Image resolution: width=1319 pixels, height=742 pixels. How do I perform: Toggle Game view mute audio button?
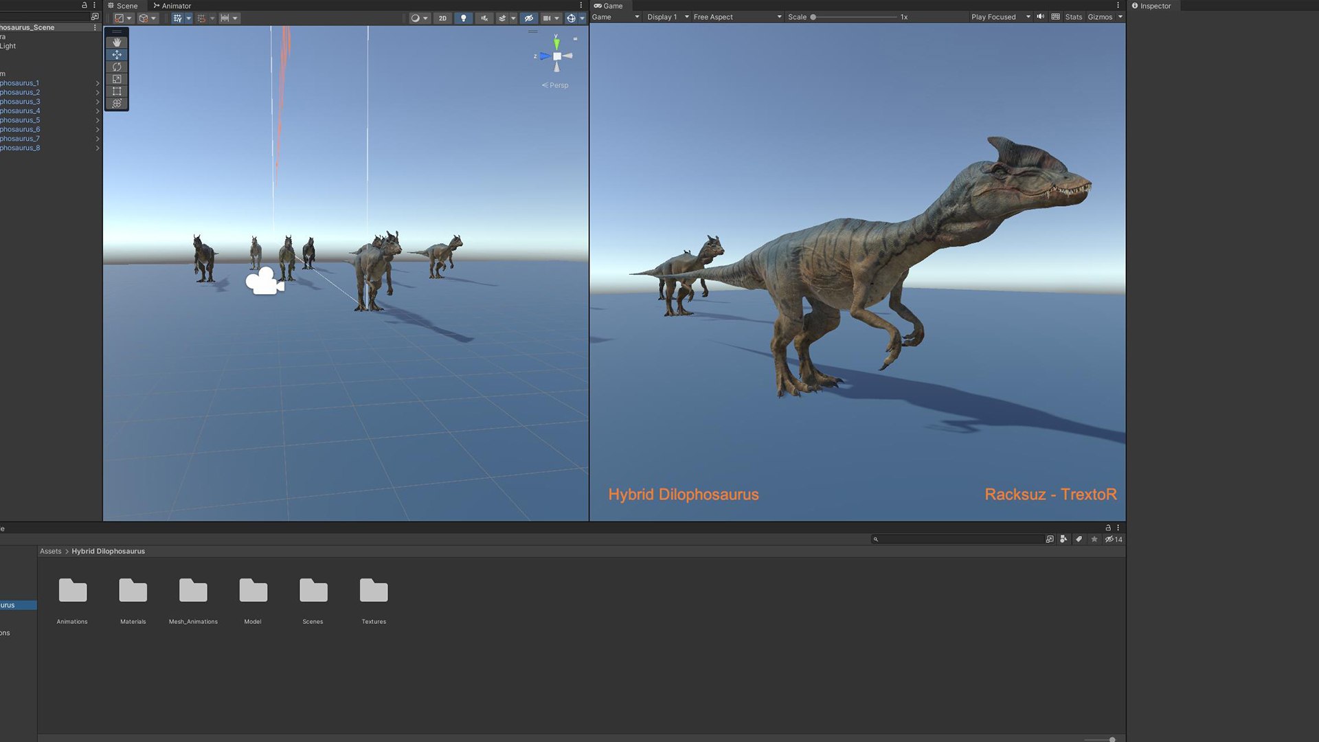pyautogui.click(x=1040, y=16)
